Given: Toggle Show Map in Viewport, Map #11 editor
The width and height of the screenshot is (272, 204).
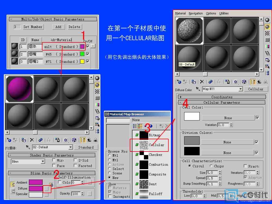Looking at the screenshot, I should (x=244, y=82).
